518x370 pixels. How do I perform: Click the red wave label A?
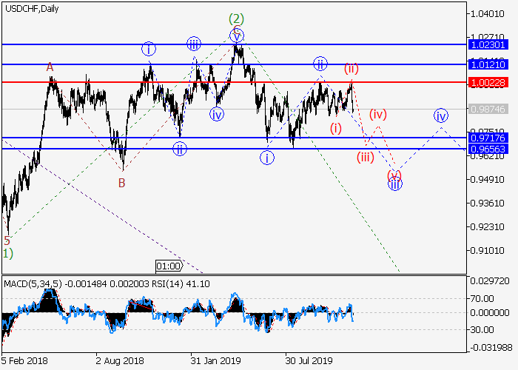(50, 67)
